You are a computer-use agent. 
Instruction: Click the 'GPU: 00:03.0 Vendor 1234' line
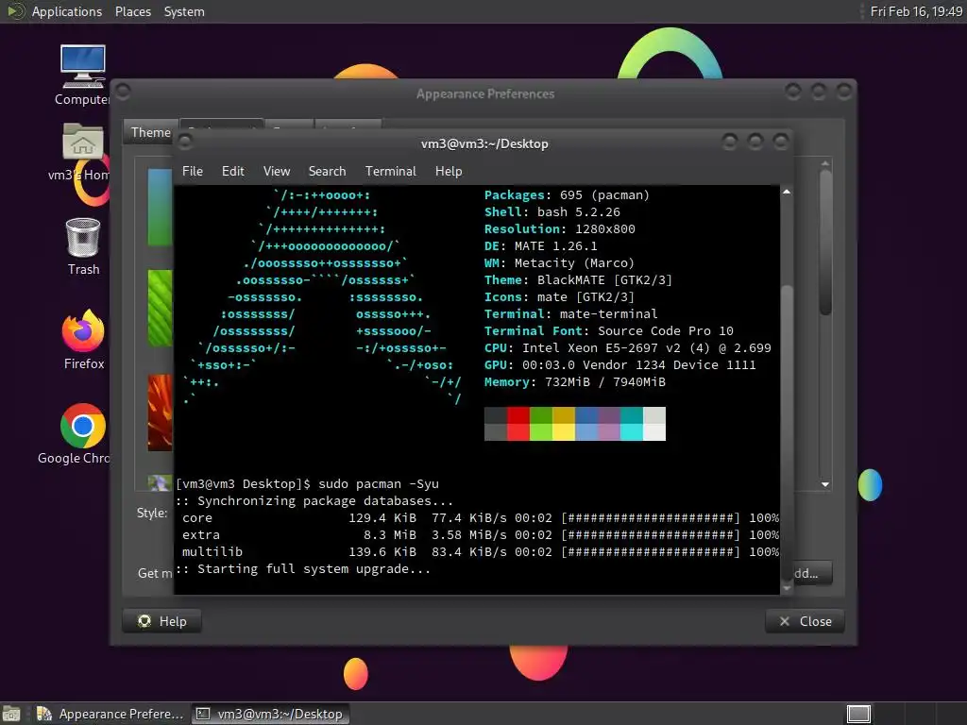point(619,365)
